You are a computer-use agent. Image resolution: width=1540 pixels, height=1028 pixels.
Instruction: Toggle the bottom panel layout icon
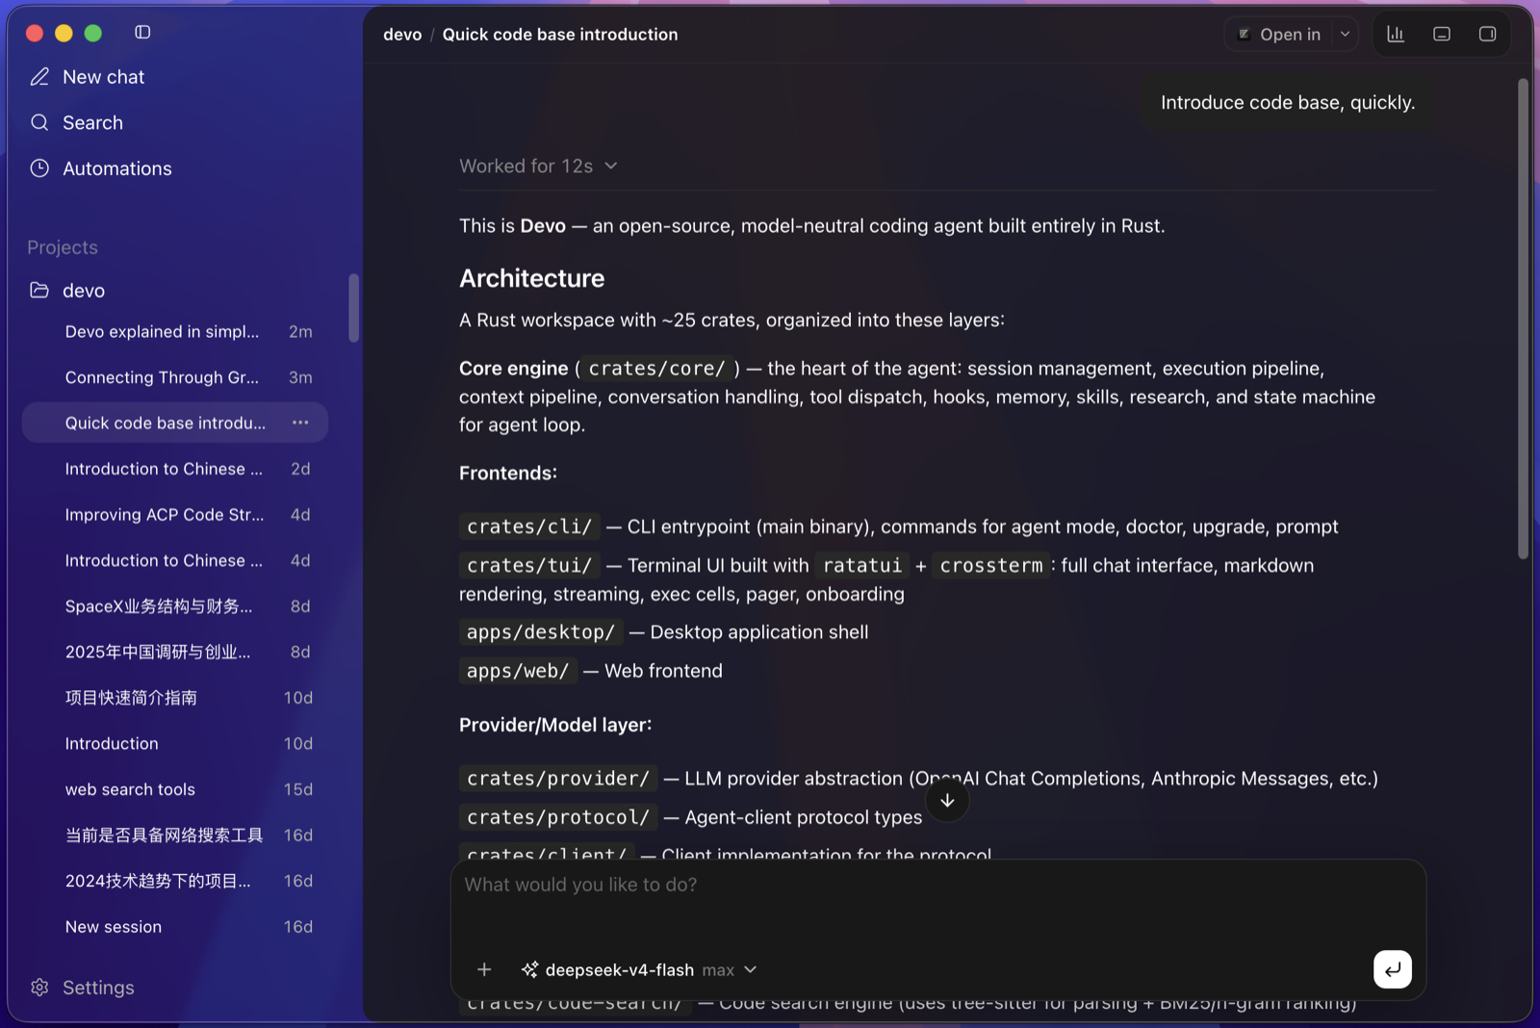(1442, 35)
